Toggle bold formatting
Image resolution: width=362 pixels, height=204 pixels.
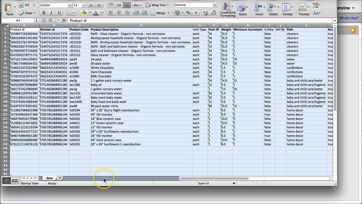click(44, 13)
